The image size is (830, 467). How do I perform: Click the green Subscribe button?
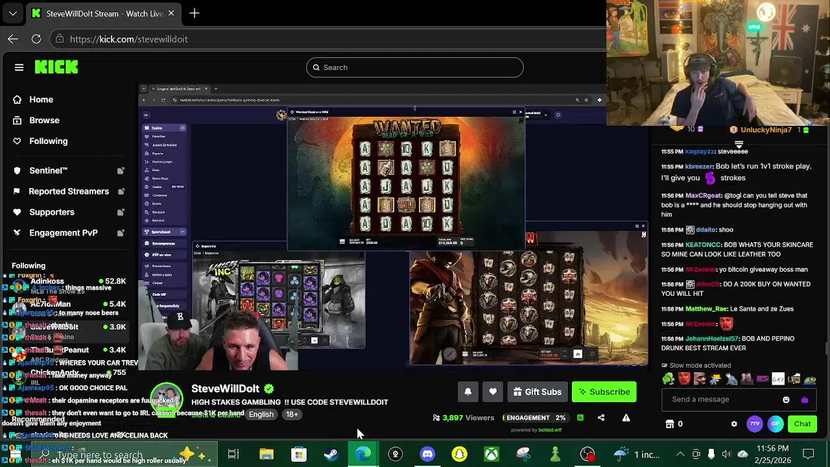(x=604, y=392)
